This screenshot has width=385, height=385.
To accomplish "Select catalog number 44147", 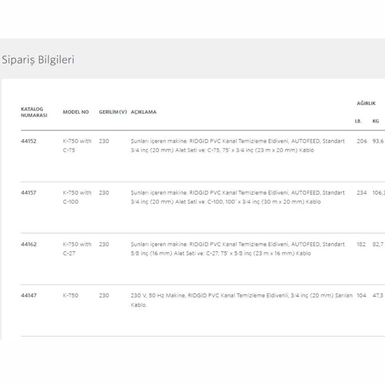I will pyautogui.click(x=28, y=296).
